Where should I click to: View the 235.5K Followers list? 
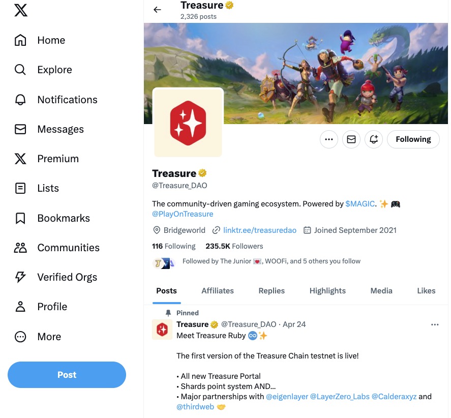click(x=234, y=246)
